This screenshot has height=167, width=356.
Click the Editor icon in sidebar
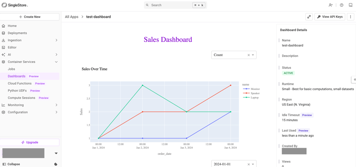[3, 47]
